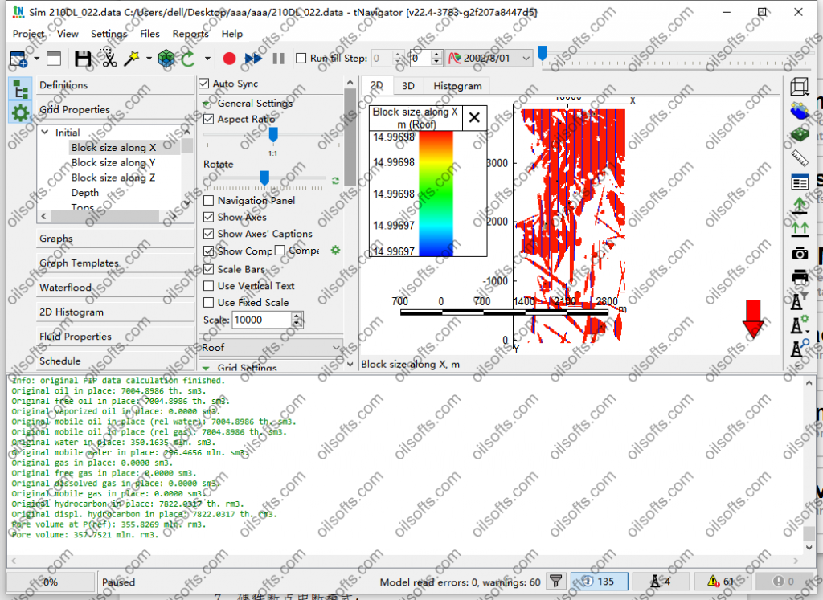The height and width of the screenshot is (600, 823).
Task: Uncheck the Auto Sync checkbox
Action: tap(203, 84)
